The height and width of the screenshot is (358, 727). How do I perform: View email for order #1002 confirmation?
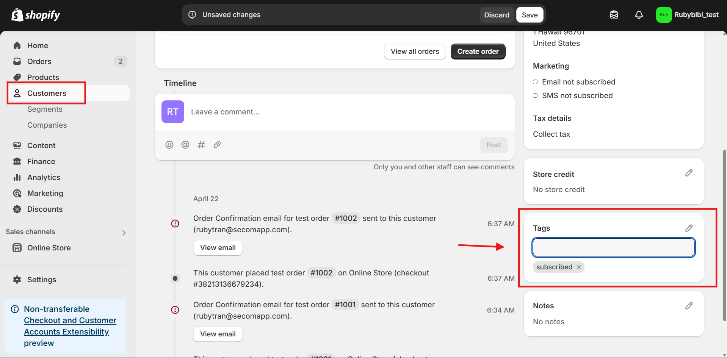218,248
